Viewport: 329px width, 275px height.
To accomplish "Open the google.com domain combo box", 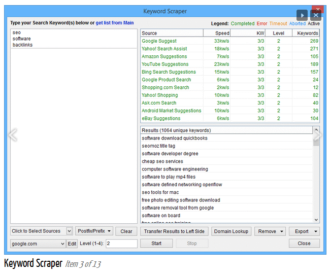I will tap(38, 244).
